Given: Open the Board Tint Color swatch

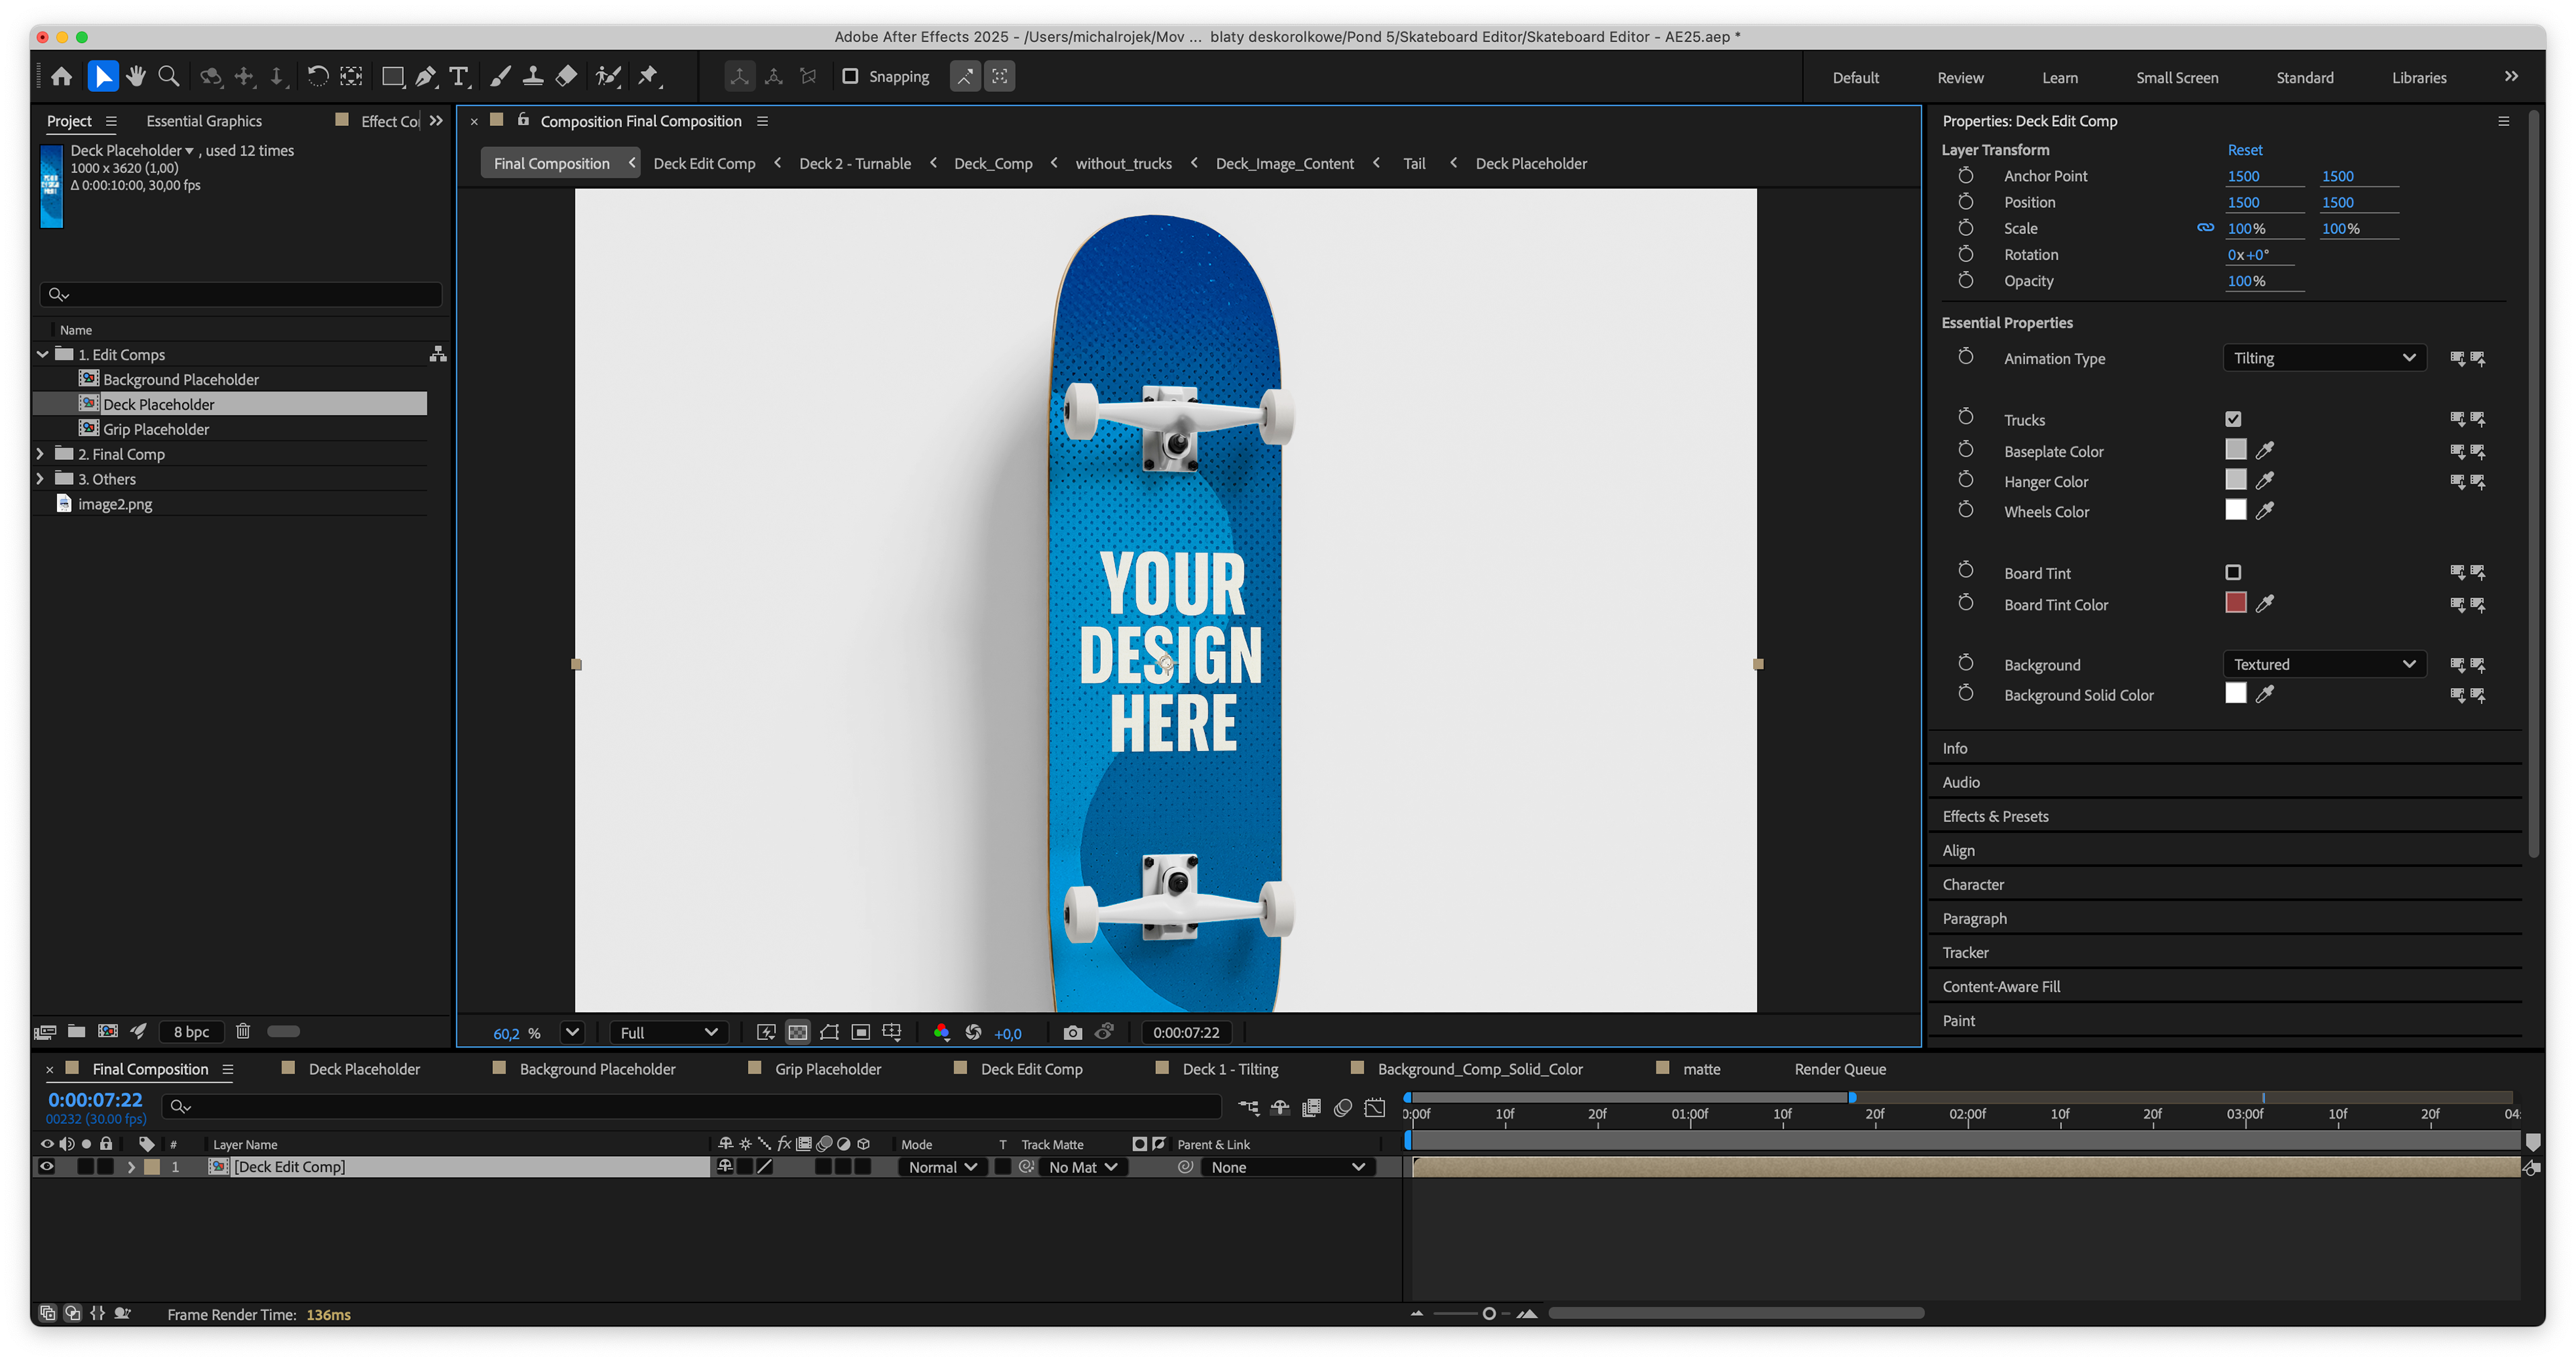Looking at the screenshot, I should click(2235, 603).
